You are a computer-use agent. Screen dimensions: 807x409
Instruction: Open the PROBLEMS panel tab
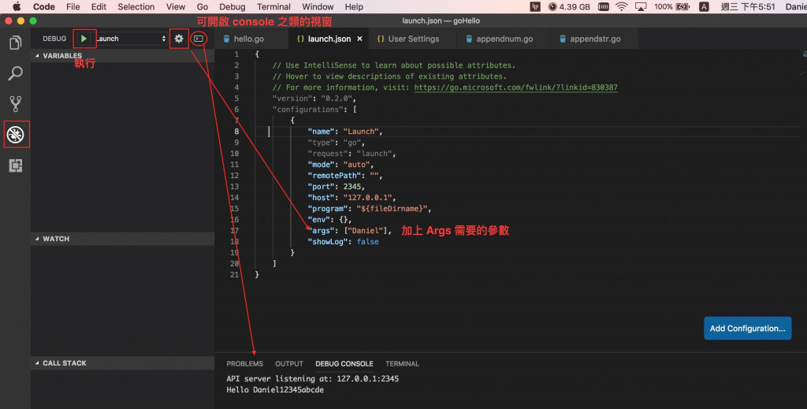tap(244, 364)
